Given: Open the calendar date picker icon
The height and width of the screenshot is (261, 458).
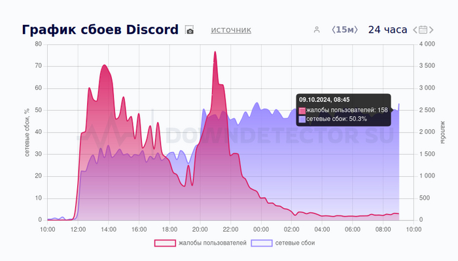Looking at the screenshot, I should [423, 30].
